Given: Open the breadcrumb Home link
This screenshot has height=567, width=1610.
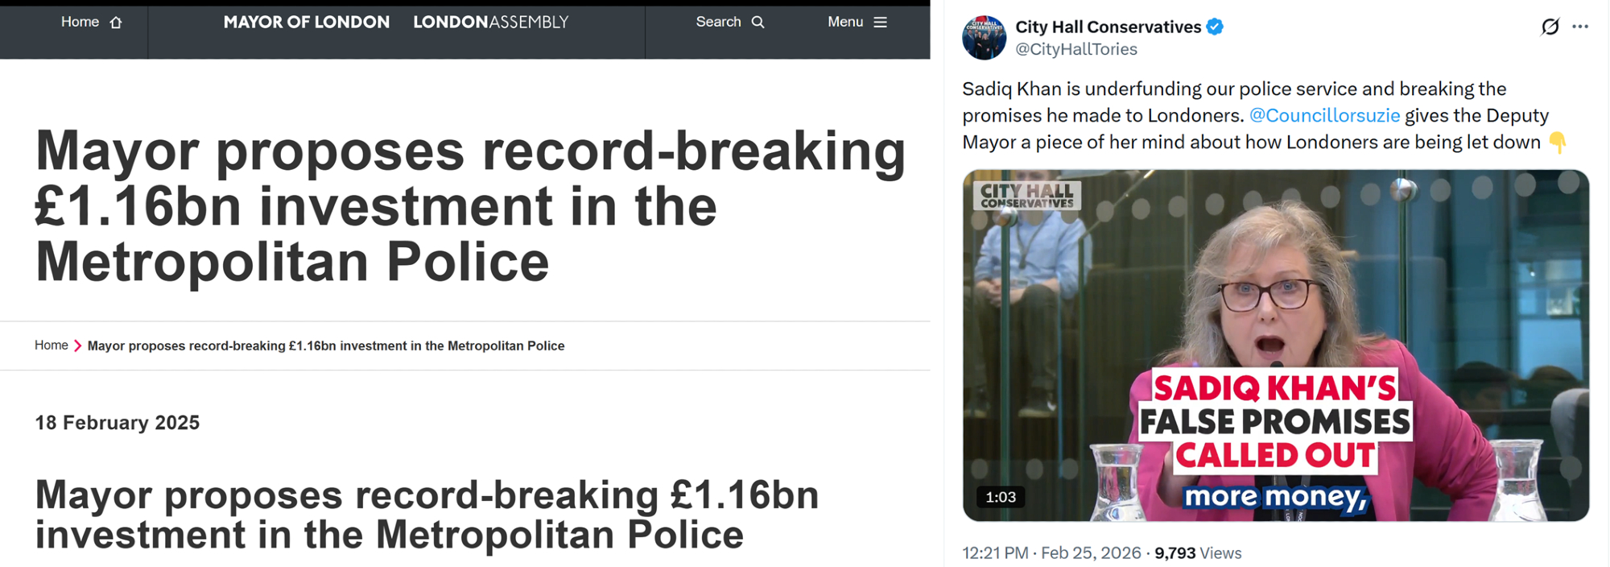Looking at the screenshot, I should click(52, 345).
